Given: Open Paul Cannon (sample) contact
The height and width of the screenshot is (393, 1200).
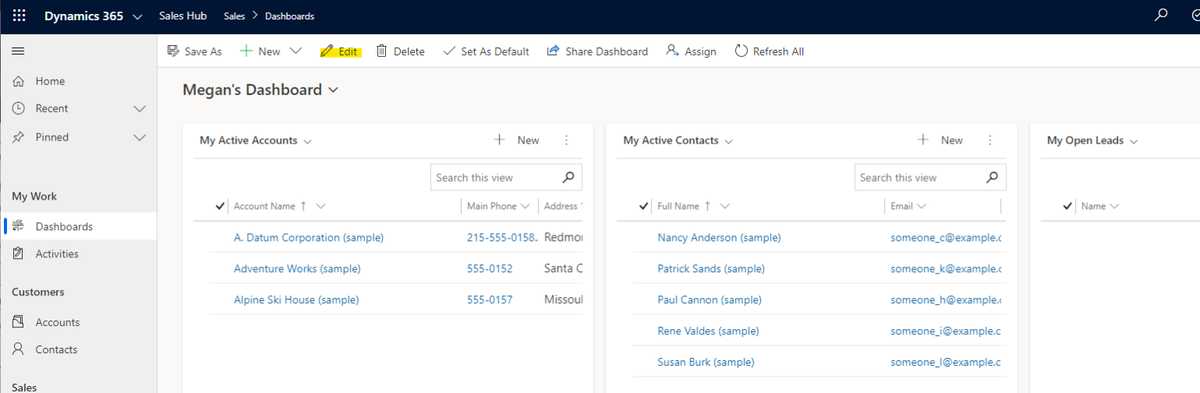Looking at the screenshot, I should click(x=709, y=300).
